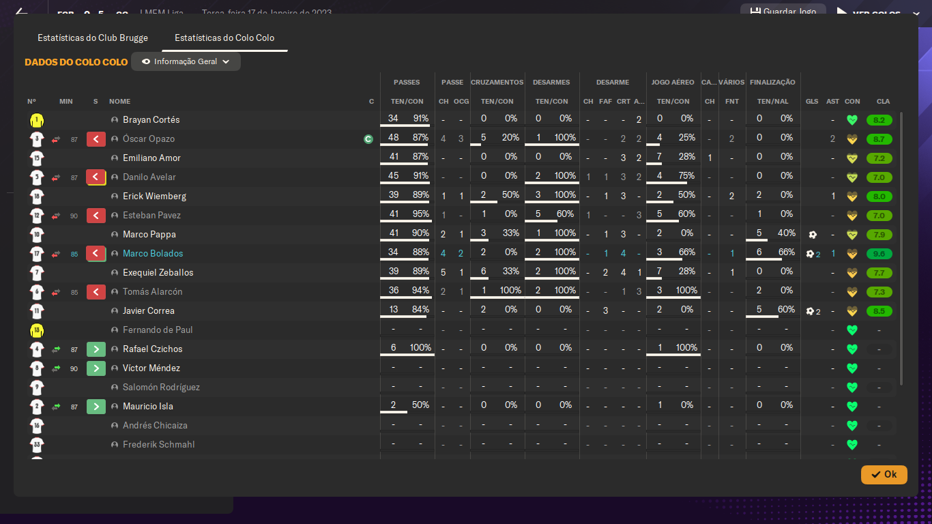
Task: Click the FINALIZAÇÃO group header
Action: click(772, 83)
